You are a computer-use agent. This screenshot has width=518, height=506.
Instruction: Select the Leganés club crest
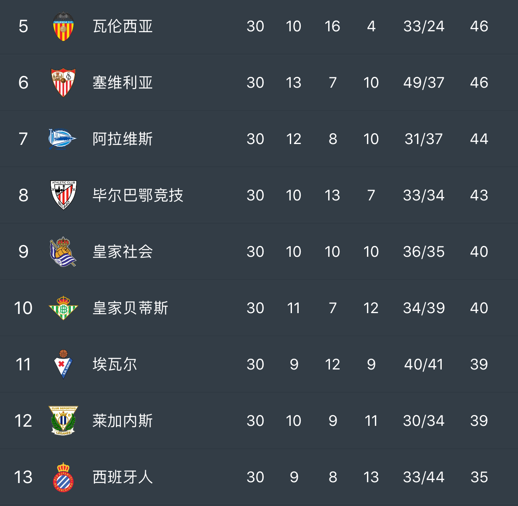point(63,421)
